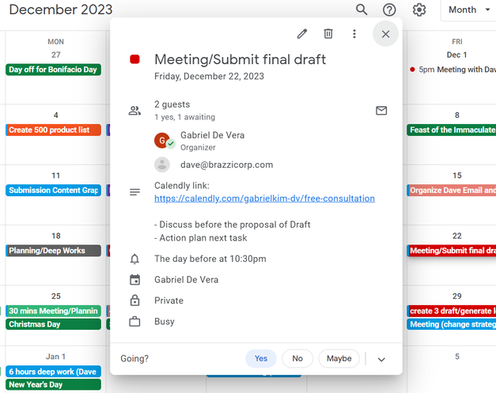Screen dimensions: 496x393
Task: Open New Year's Day event
Action: [54, 385]
